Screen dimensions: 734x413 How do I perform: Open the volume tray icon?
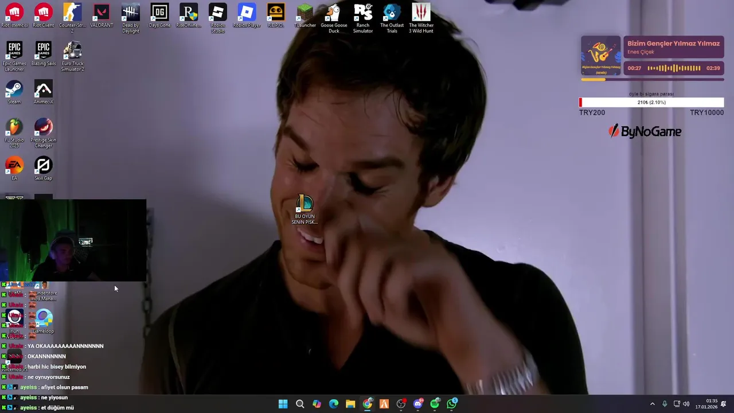(686, 404)
